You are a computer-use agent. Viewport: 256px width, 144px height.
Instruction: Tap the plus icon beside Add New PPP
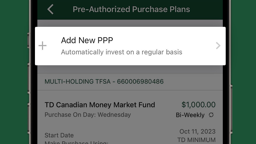pos(43,45)
